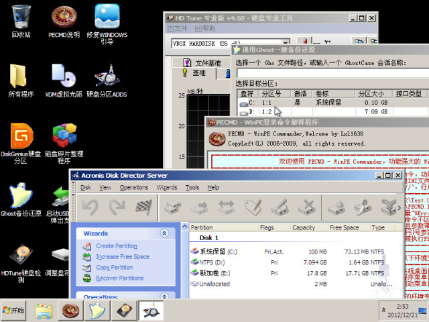
Task: Open HDTune硬盘检测 desktop icon
Action: [21, 264]
